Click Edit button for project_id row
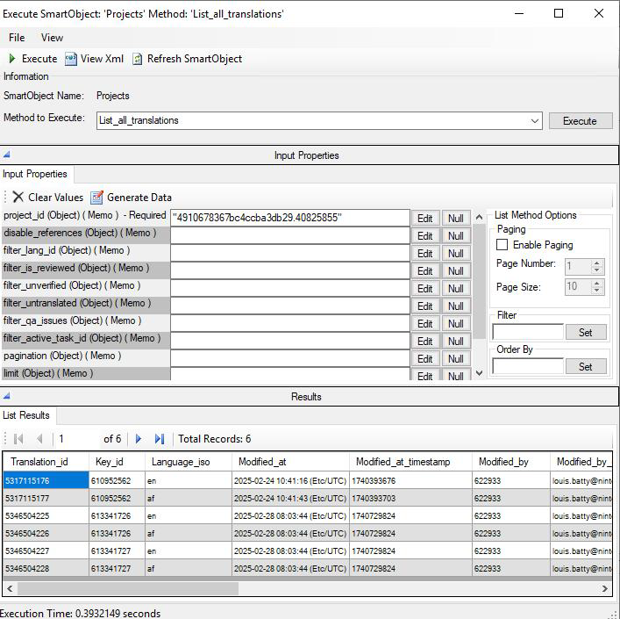The image size is (620, 619). coord(424,219)
